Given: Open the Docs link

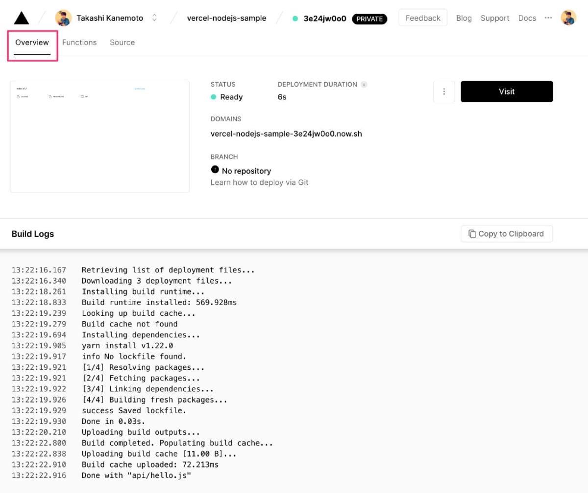Looking at the screenshot, I should click(x=527, y=18).
